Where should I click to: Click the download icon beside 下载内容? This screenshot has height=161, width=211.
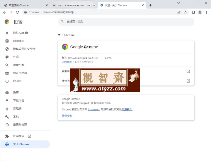point(7,101)
